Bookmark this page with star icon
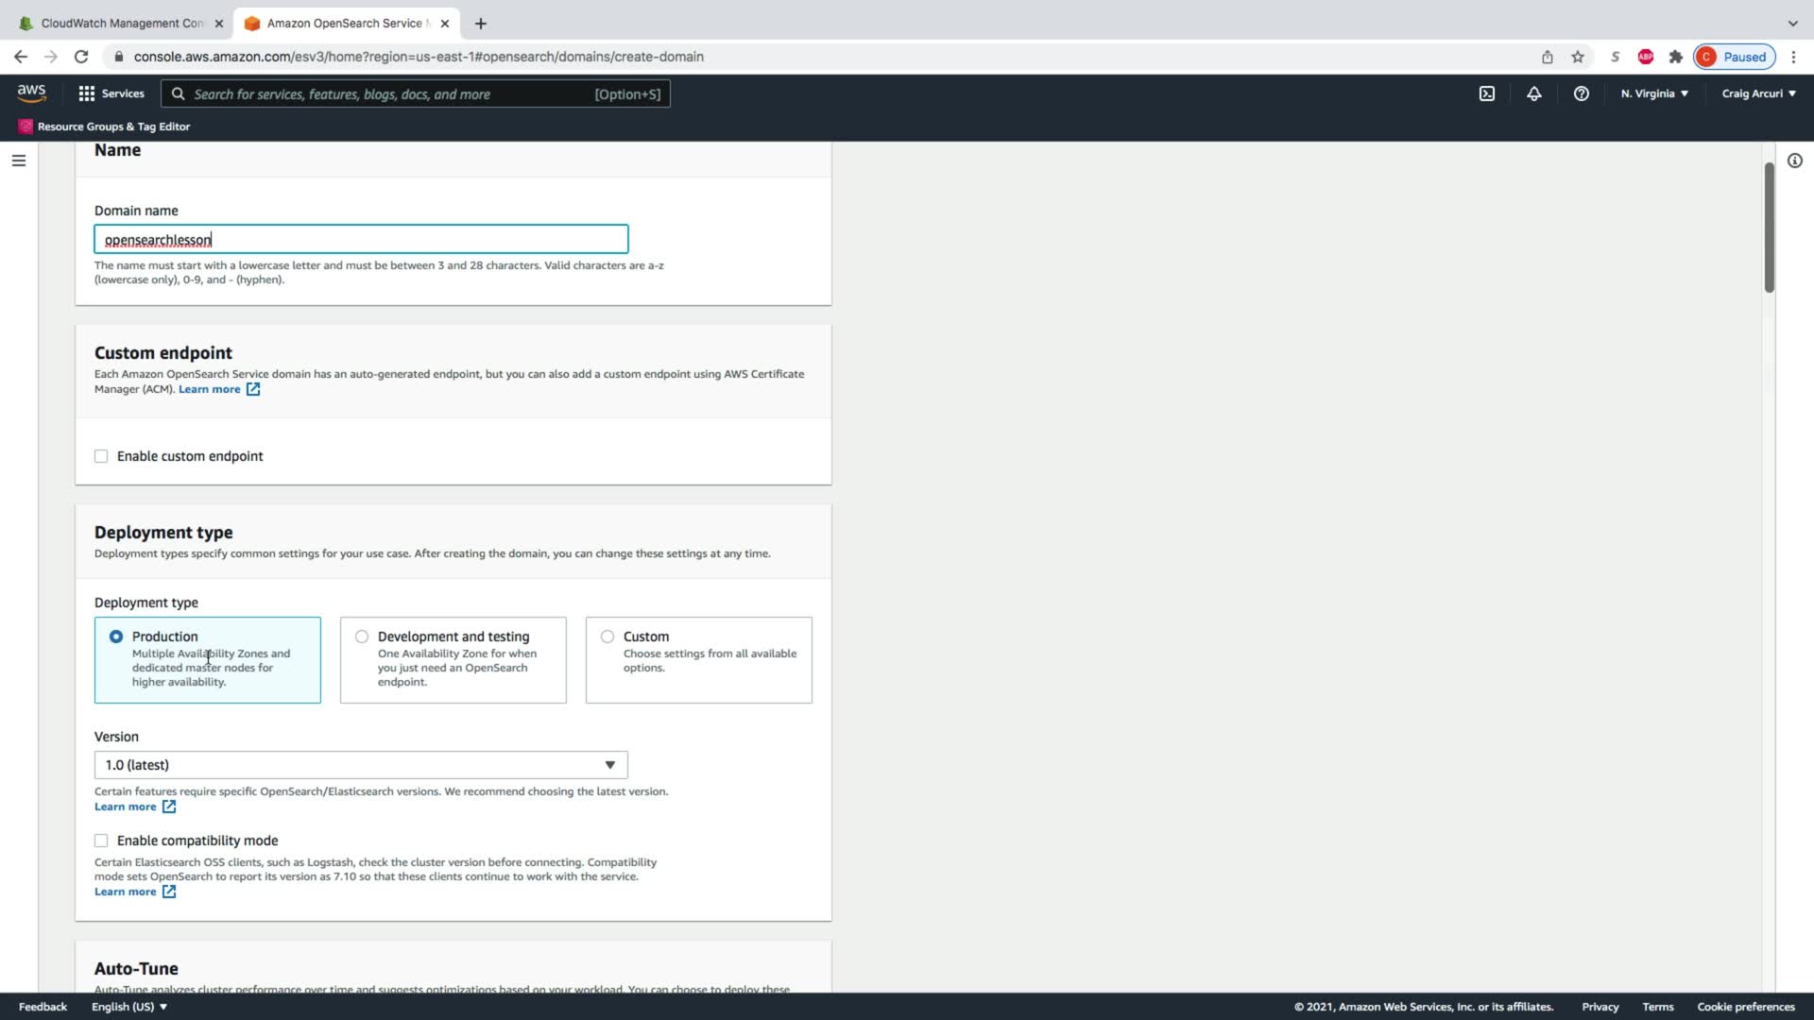Screen dimensions: 1814x1020 (x=1577, y=57)
